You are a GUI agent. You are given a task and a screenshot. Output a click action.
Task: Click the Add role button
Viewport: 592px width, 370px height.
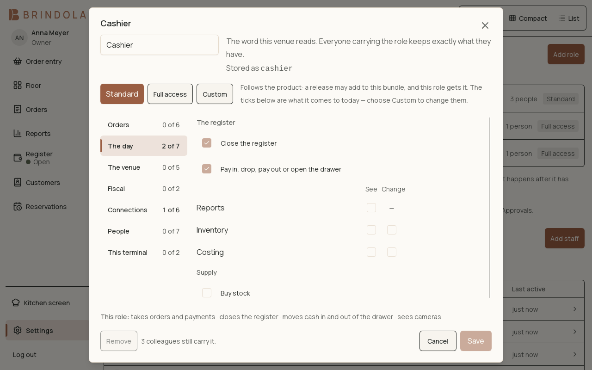[566, 54]
